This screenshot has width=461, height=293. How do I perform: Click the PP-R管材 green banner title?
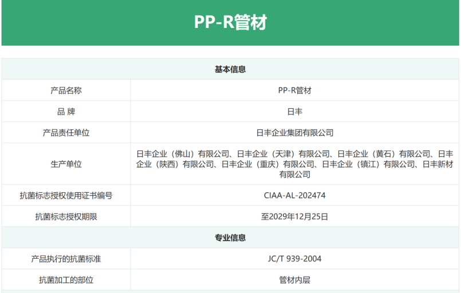(230, 22)
